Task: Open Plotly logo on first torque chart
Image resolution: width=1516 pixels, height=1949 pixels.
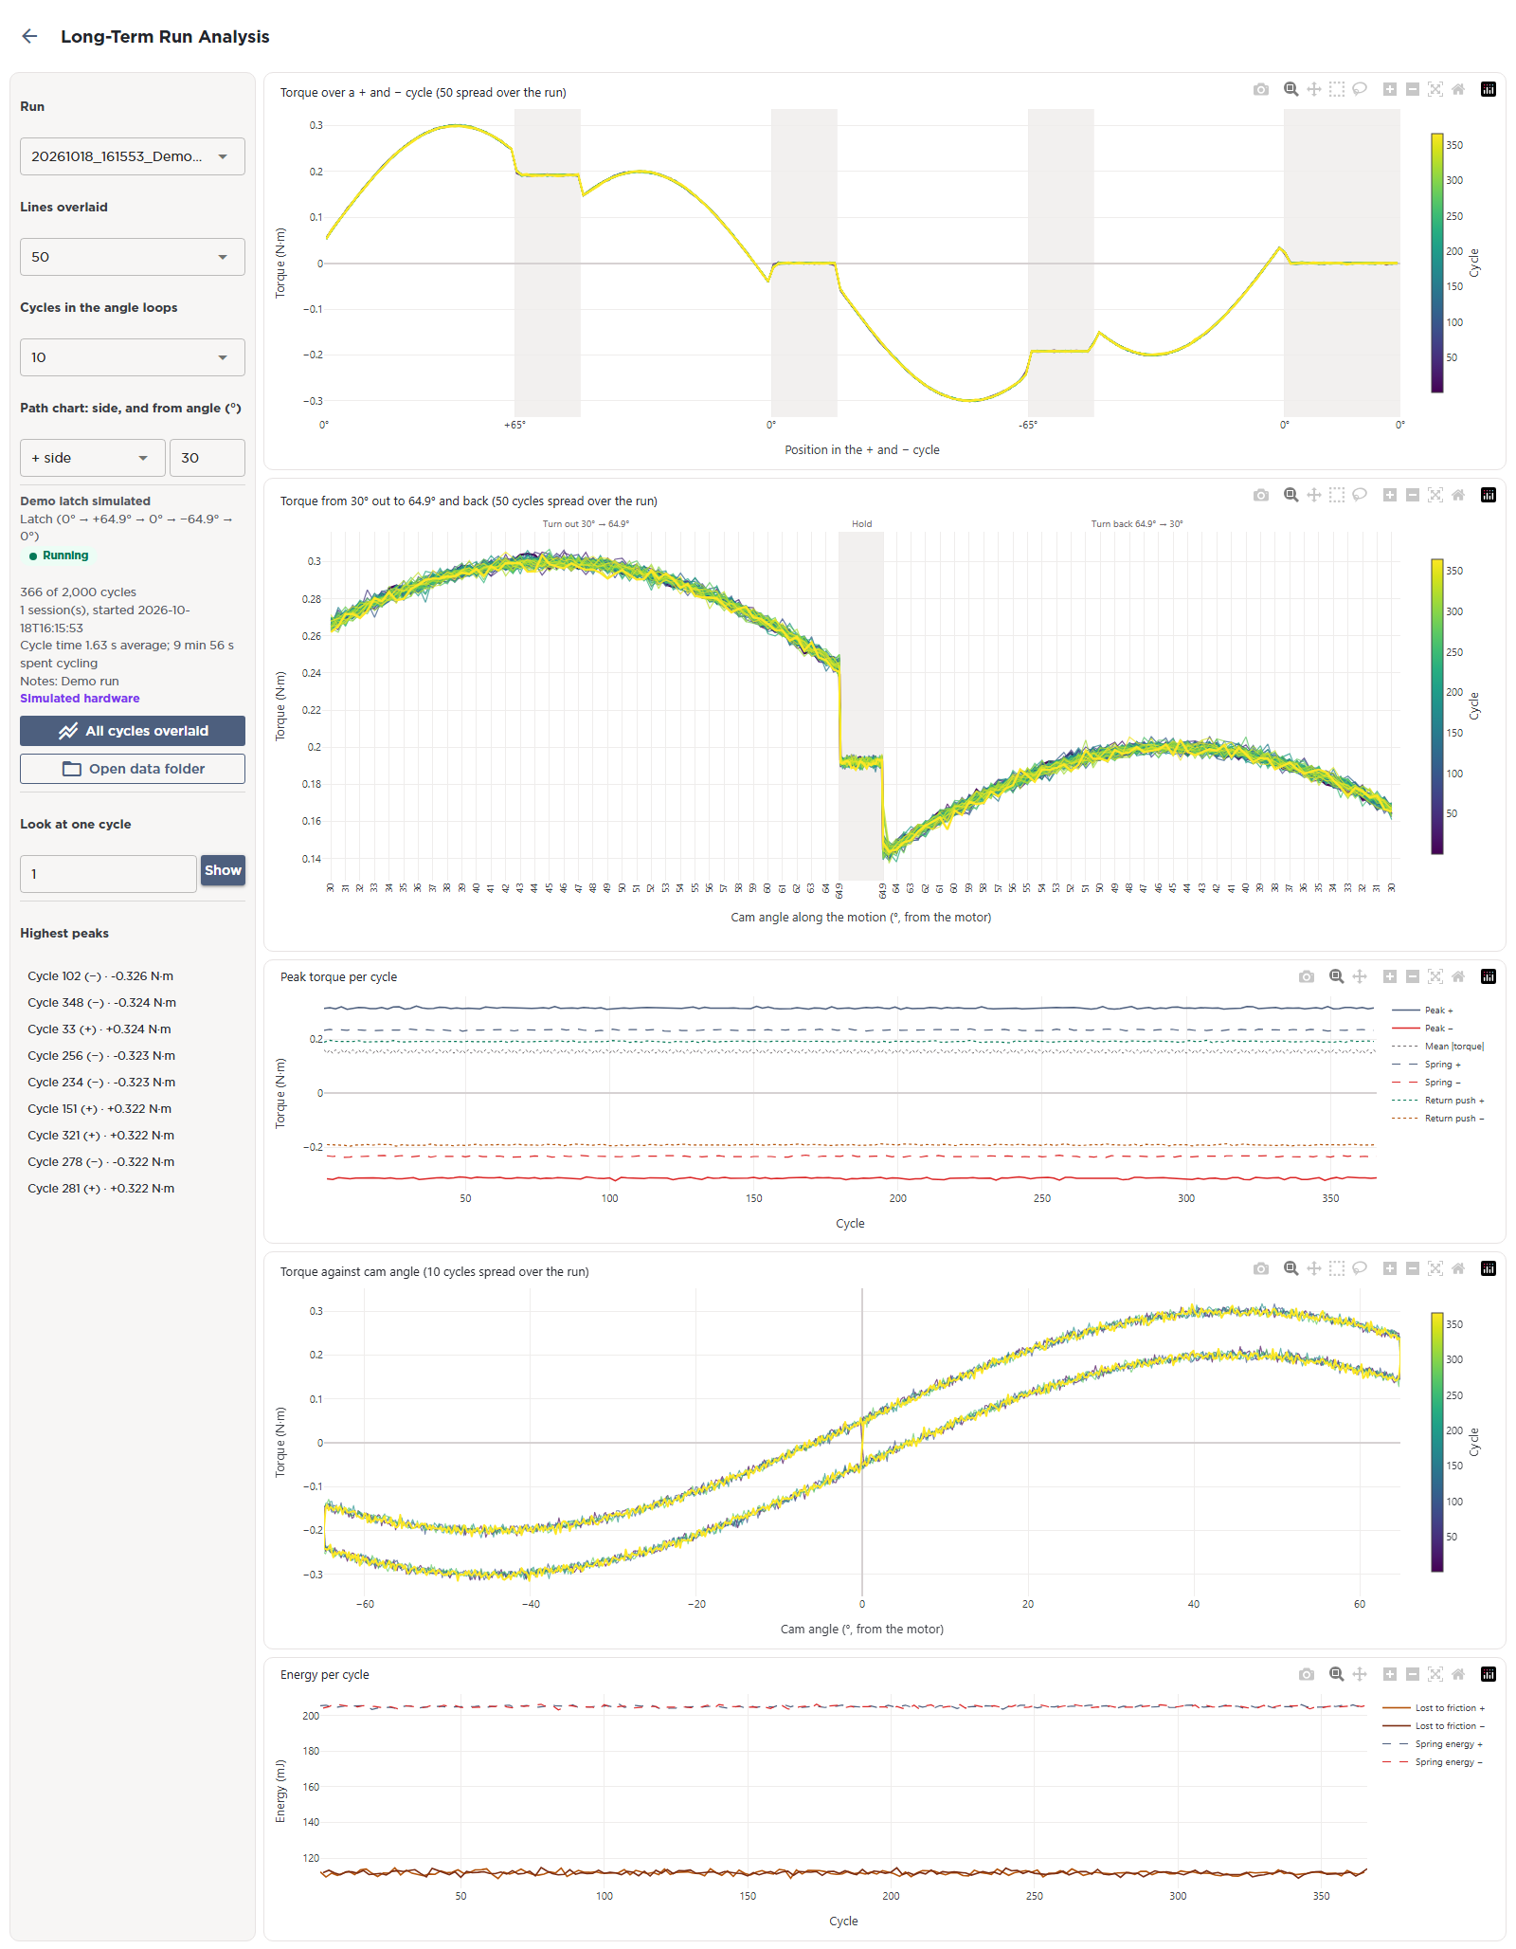Action: (x=1489, y=89)
